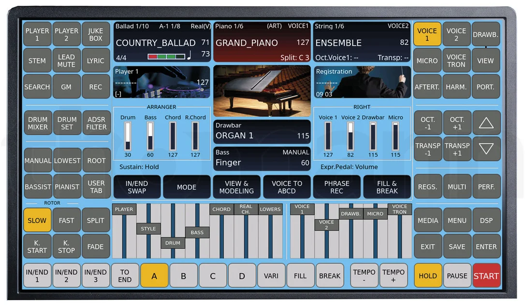The image size is (525, 305).
Task: Click the GRAND_PIANO voice display
Action: (x=262, y=42)
